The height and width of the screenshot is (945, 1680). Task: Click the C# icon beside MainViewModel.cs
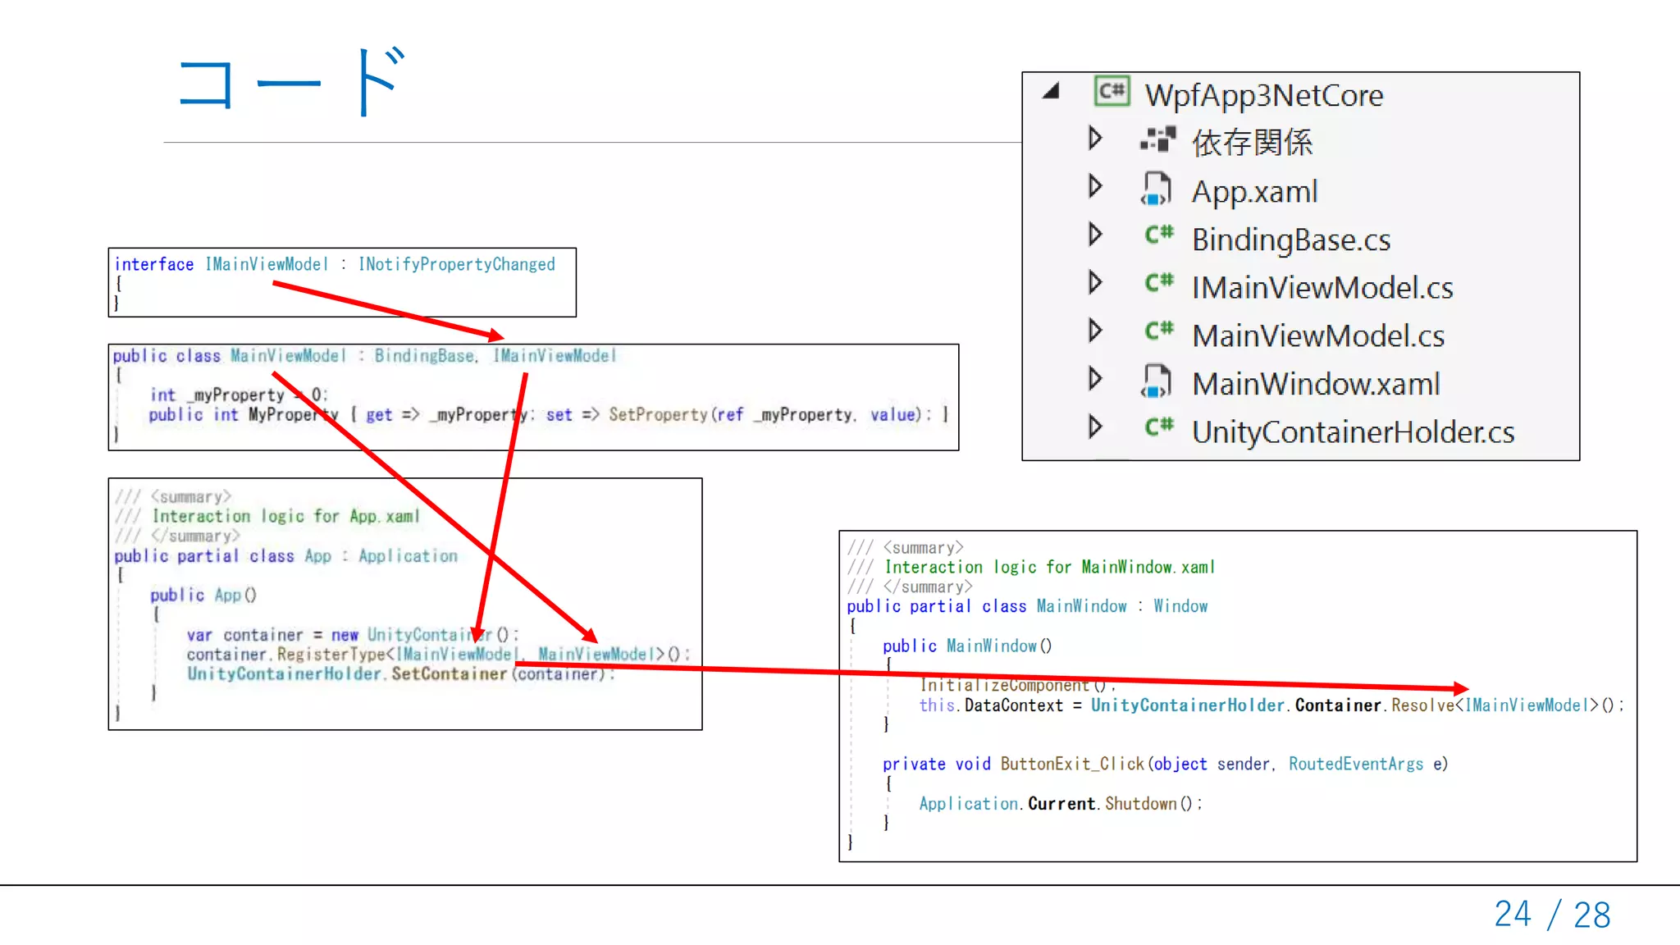(x=1159, y=332)
